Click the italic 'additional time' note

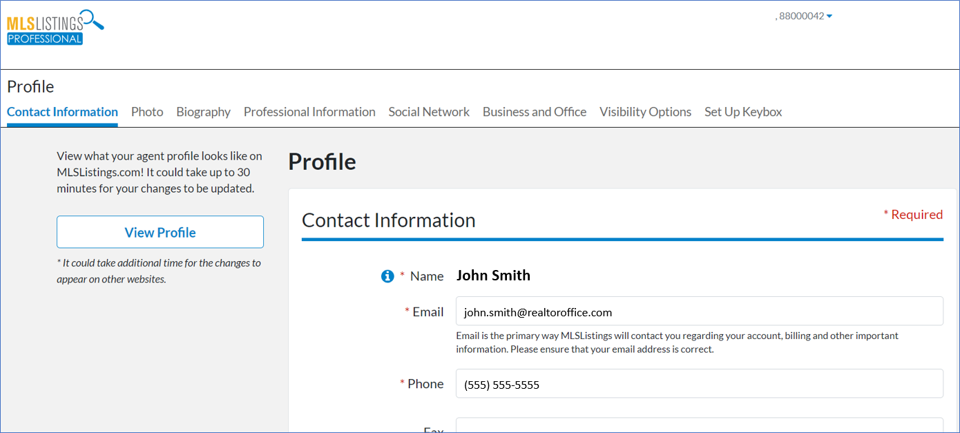pyautogui.click(x=159, y=271)
